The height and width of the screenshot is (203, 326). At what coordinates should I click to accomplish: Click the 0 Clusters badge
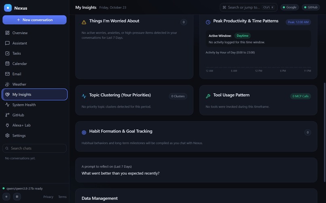click(178, 96)
